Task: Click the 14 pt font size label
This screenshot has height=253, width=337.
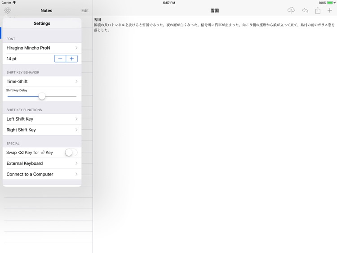Action: coord(12,59)
